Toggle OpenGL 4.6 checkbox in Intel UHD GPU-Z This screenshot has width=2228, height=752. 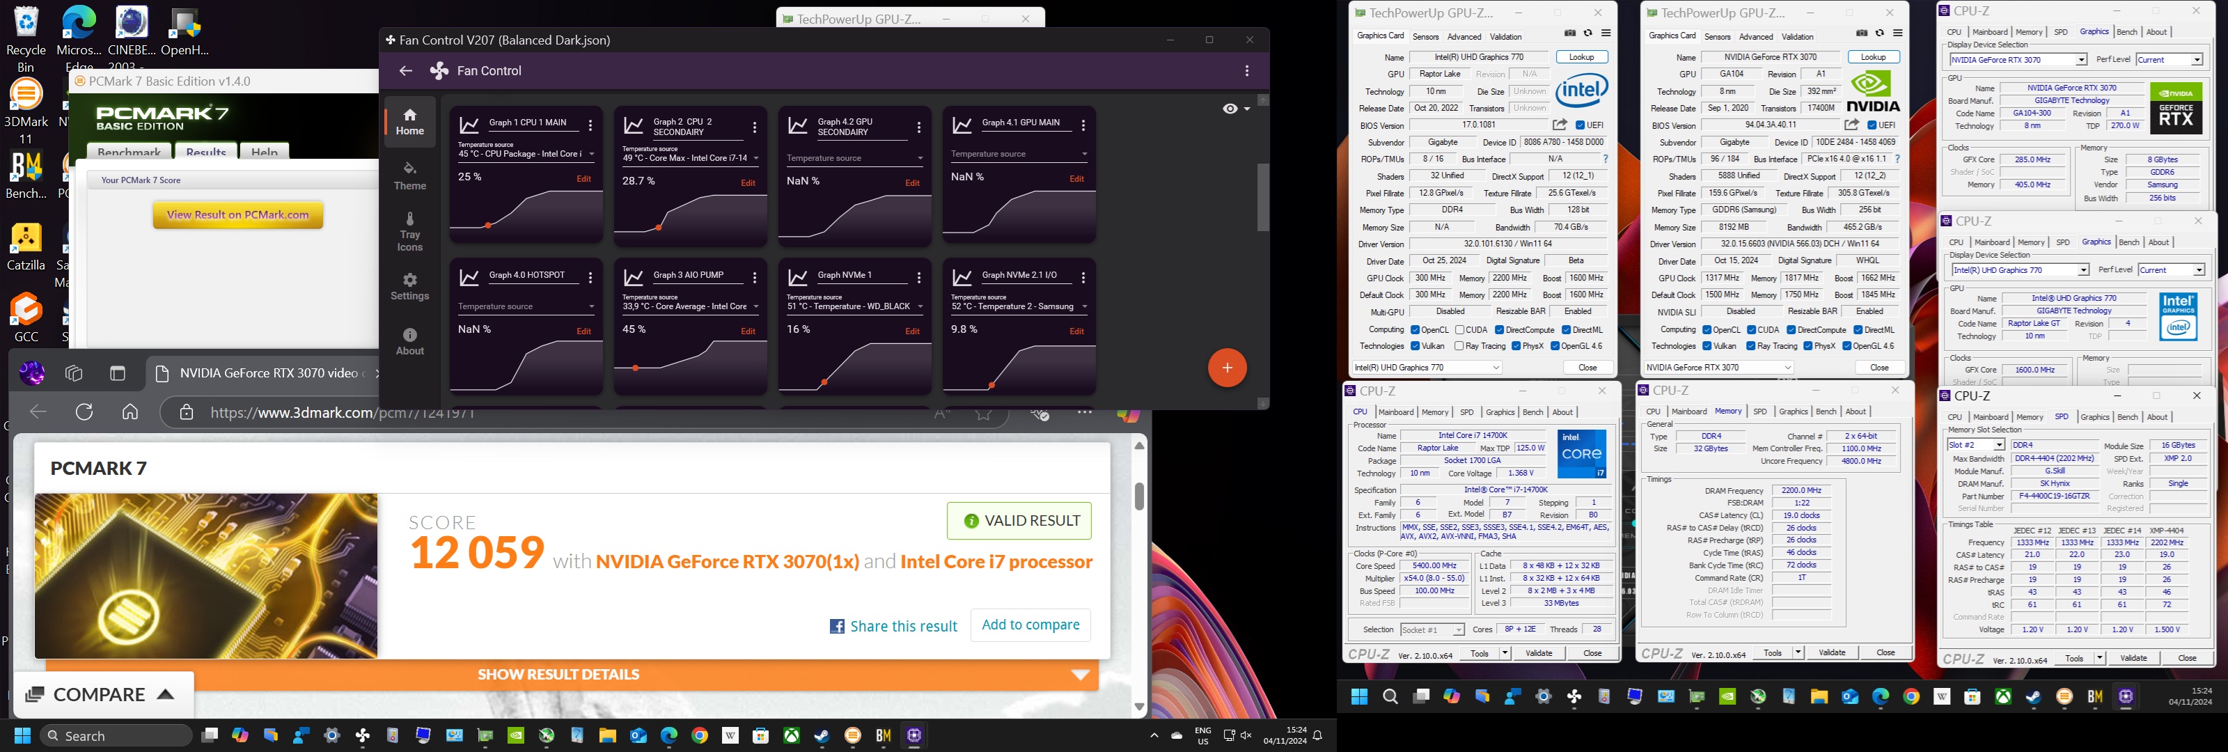click(x=1555, y=346)
